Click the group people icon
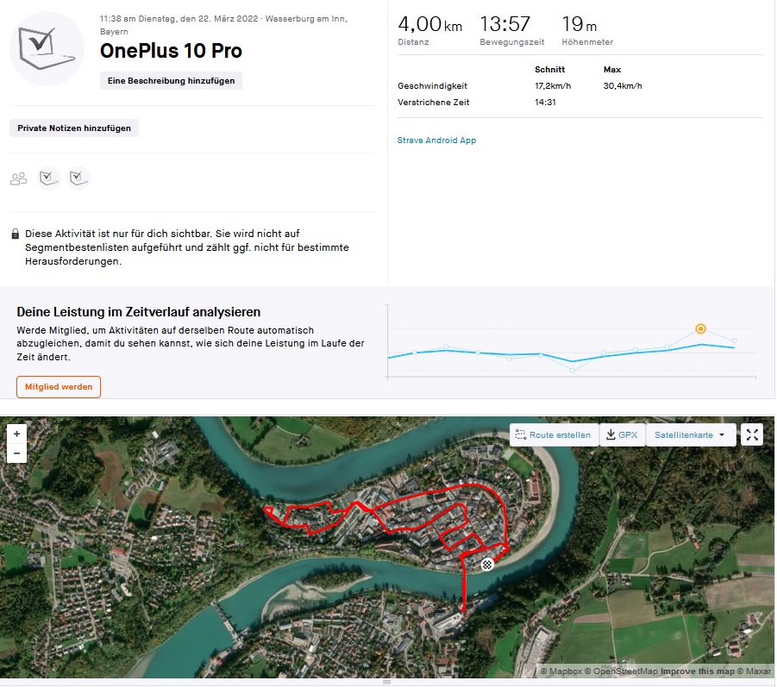777x687 pixels. pos(18,178)
